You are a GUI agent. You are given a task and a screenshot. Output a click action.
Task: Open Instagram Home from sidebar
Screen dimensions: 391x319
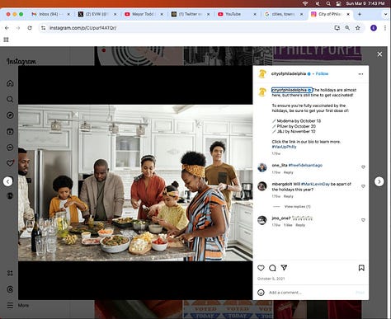pos(10,83)
